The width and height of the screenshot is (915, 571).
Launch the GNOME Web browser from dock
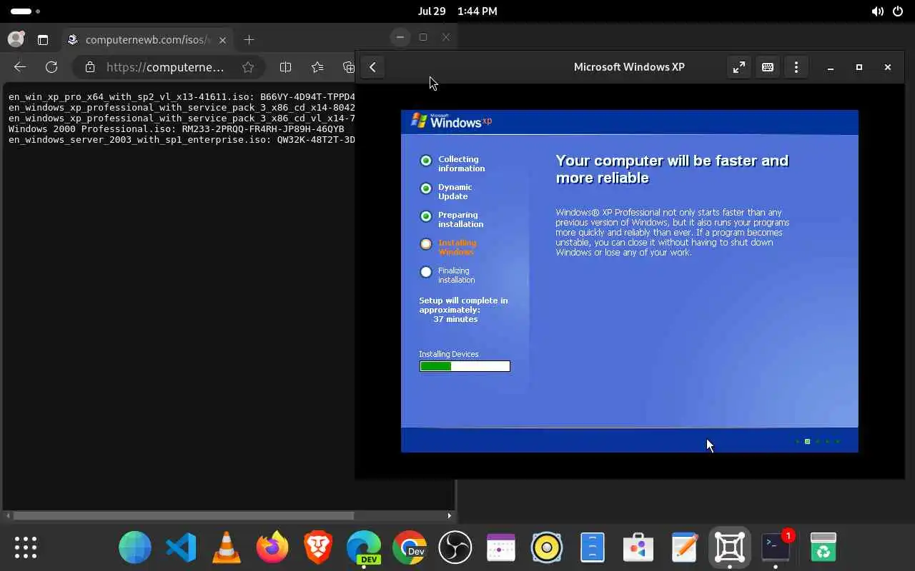[135, 547]
